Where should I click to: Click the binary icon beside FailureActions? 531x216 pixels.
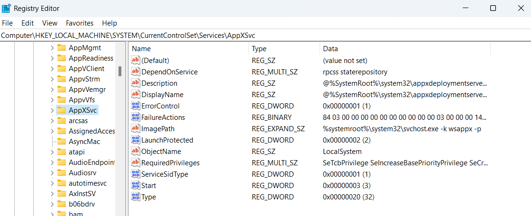pyautogui.click(x=136, y=117)
